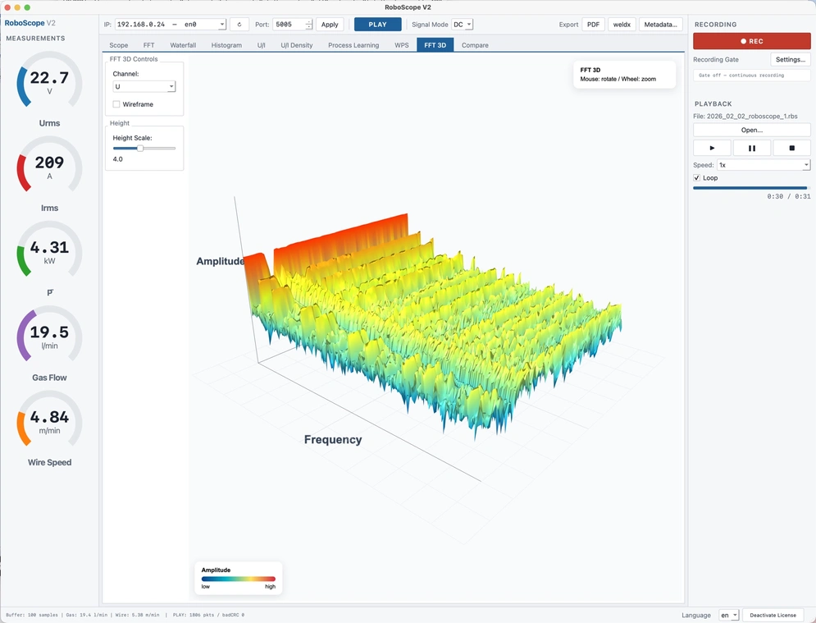Screen dimensions: 816x623
Task: Select the FFT 3D tab
Action: pyautogui.click(x=435, y=45)
